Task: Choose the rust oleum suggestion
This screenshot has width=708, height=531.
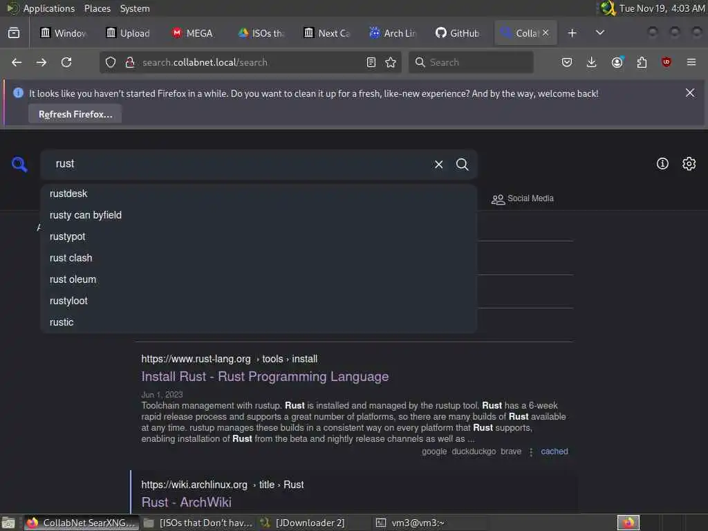Action: [x=259, y=279]
